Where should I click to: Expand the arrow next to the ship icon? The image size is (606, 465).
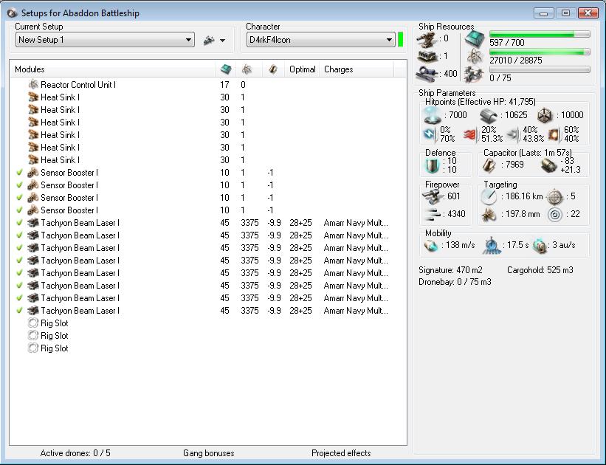click(223, 40)
